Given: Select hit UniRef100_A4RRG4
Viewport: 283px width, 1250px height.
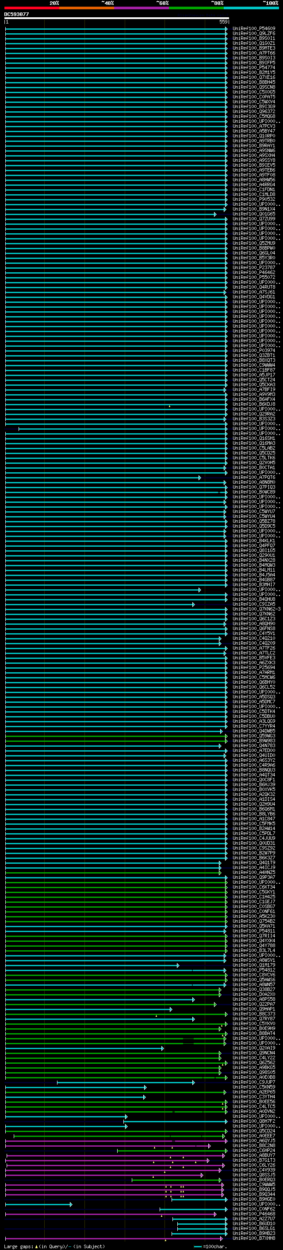Looking at the screenshot, I should pyautogui.click(x=254, y=185).
